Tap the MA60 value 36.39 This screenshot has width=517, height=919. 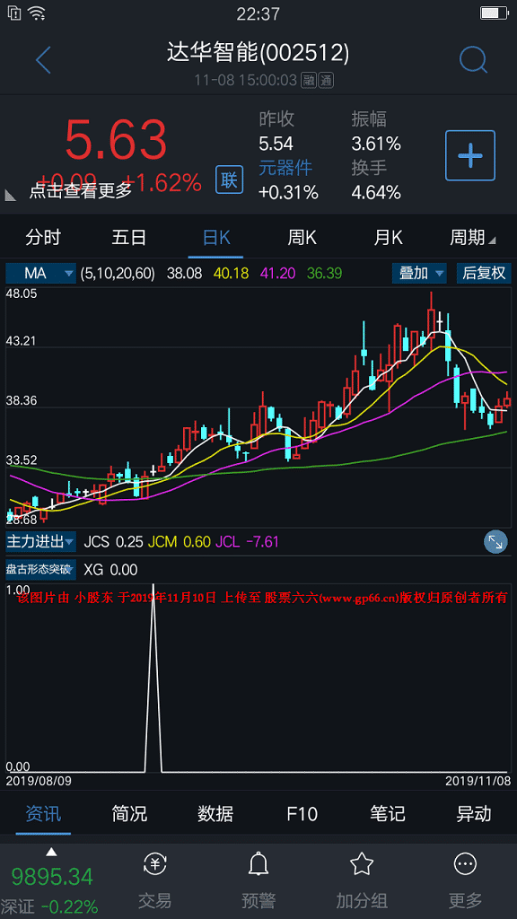(325, 273)
